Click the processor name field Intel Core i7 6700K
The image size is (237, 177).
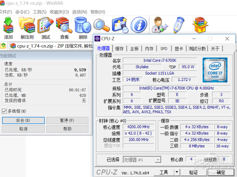160,61
